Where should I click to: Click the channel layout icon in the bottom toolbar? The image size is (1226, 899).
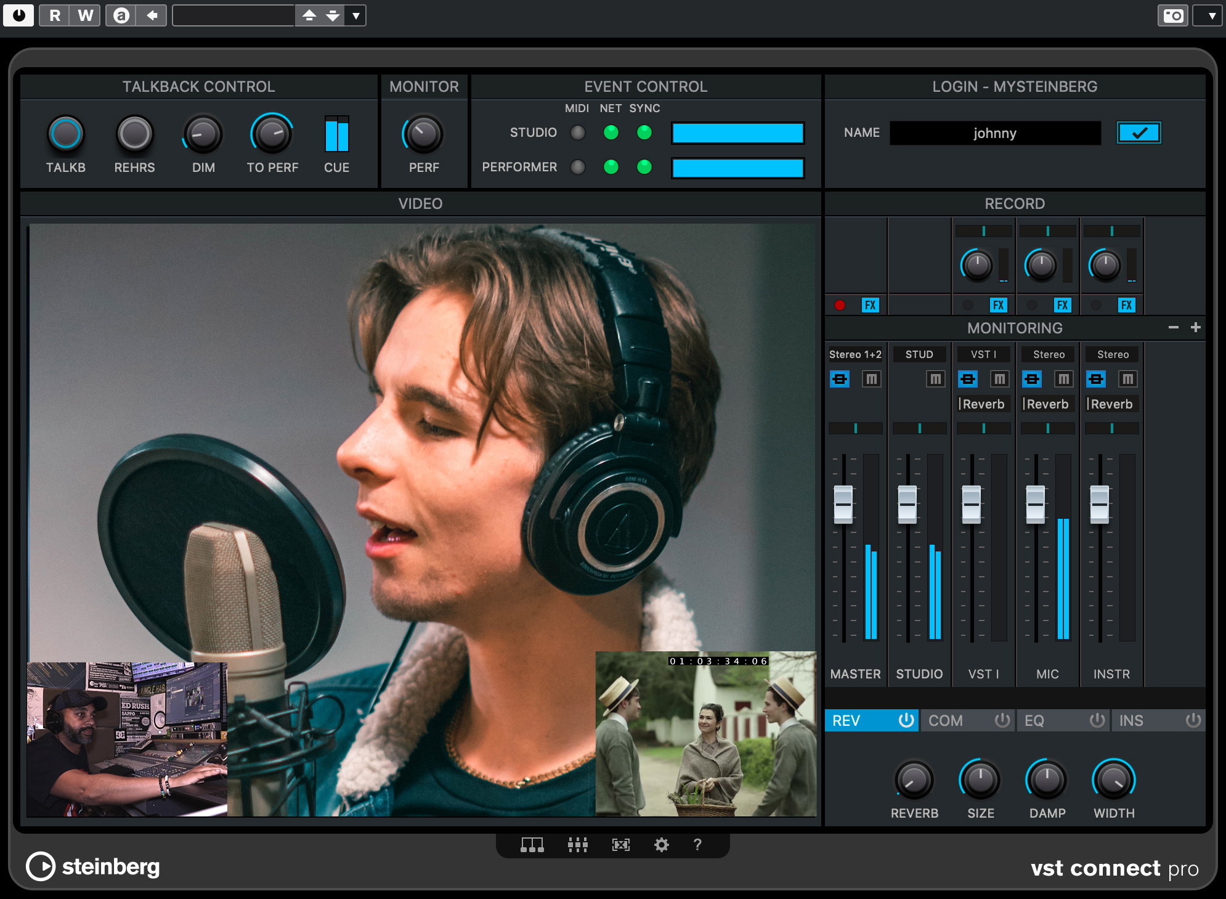pyautogui.click(x=531, y=845)
